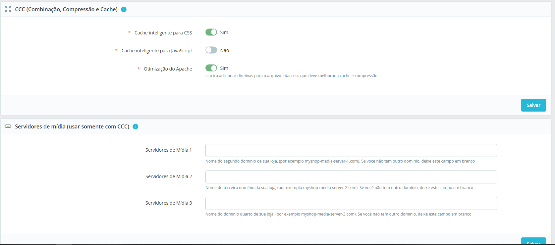Click the Servidores de Mídia 3 label
This screenshot has width=555, height=245.
(x=169, y=203)
